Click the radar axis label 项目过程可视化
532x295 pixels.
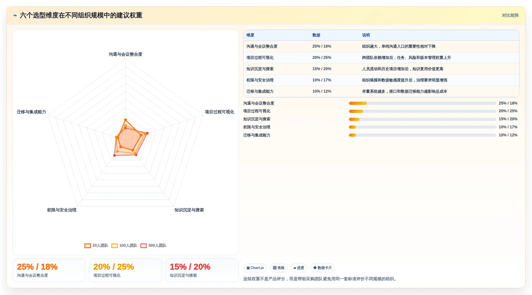(219, 112)
